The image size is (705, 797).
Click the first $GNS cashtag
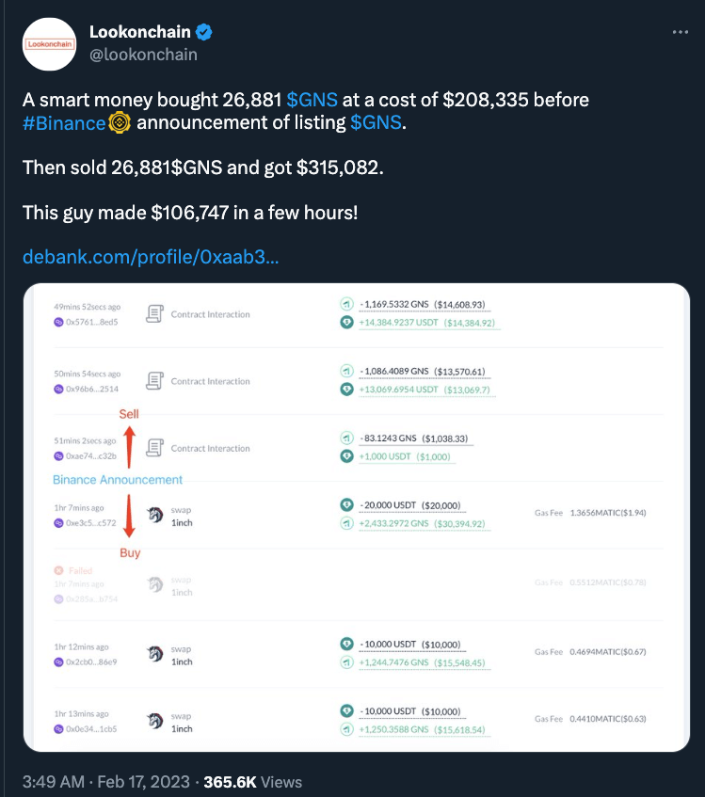click(312, 100)
